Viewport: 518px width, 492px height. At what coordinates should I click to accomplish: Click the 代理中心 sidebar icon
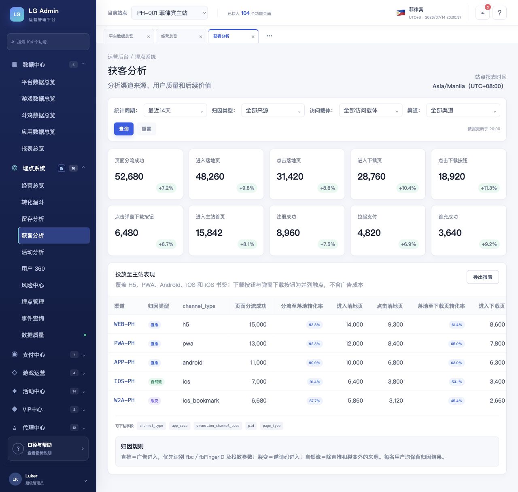tap(15, 428)
